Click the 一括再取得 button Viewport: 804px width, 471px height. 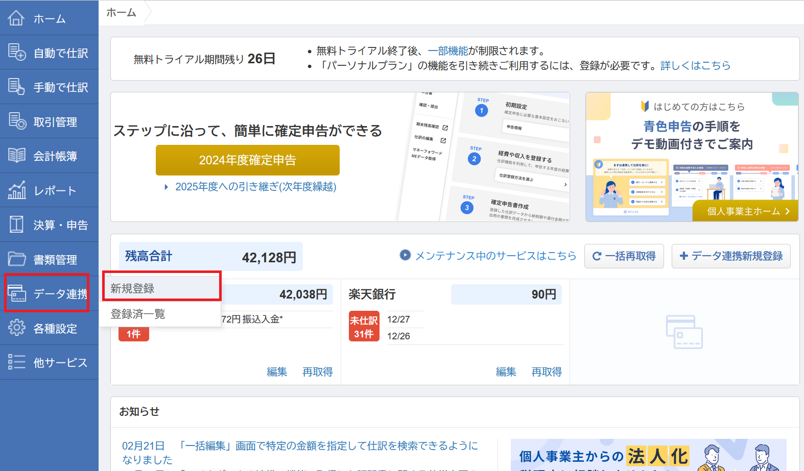[624, 256]
